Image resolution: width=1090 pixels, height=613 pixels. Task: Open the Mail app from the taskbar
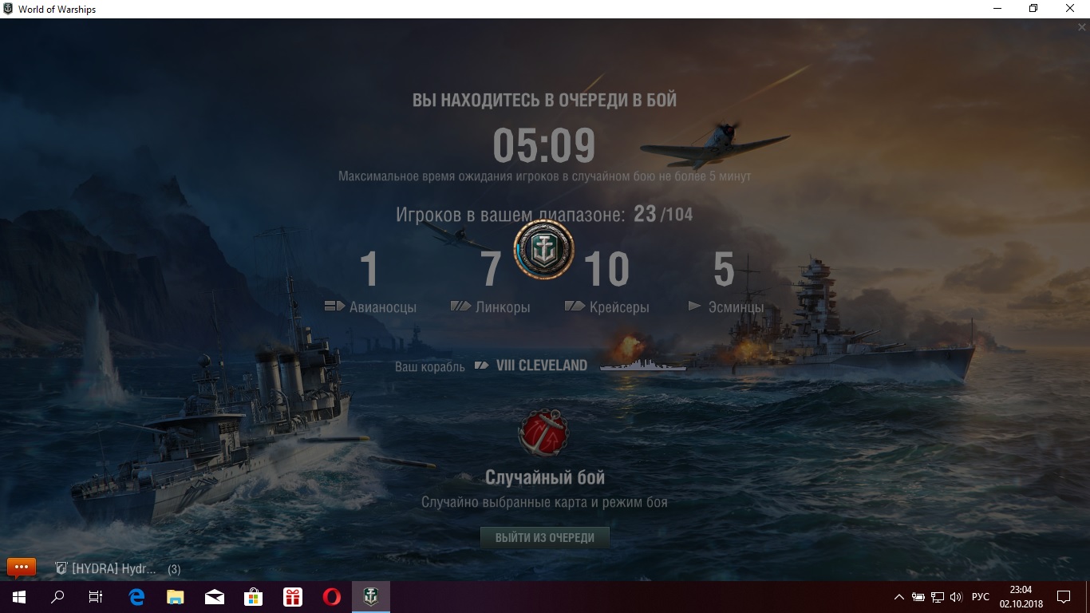coord(215,596)
